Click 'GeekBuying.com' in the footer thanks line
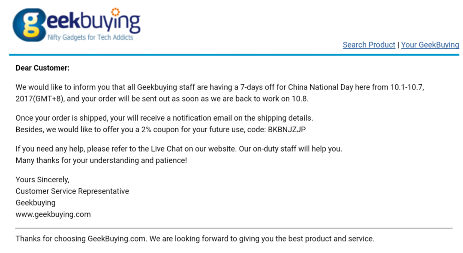This screenshot has width=463, height=253. pyautogui.click(x=117, y=238)
